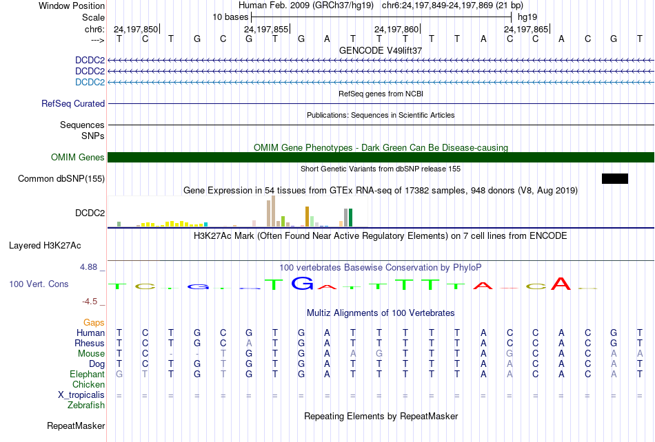655x442 pixels.
Task: Click the SNPs track label
Action: tap(93, 136)
